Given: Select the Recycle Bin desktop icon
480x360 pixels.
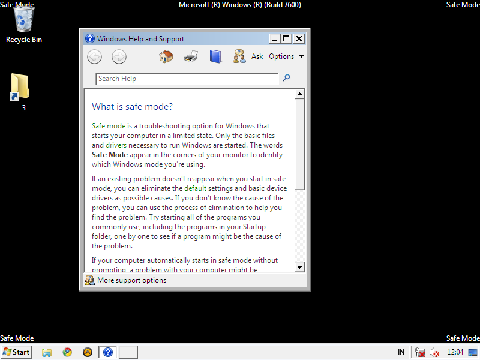Looking at the screenshot, I should [24, 25].
